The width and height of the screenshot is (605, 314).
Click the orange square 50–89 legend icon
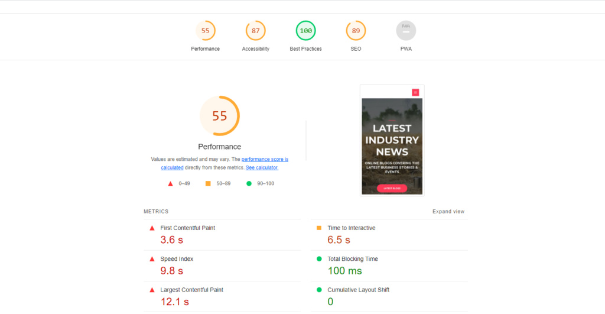tap(208, 183)
